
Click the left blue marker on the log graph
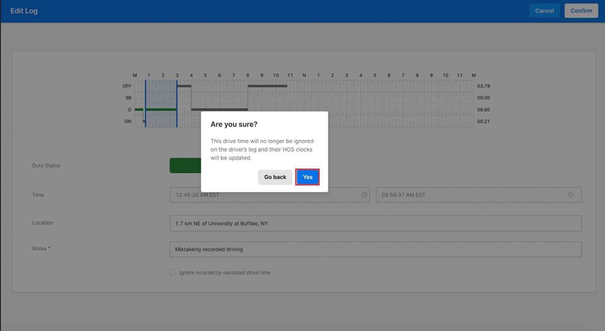[145, 104]
